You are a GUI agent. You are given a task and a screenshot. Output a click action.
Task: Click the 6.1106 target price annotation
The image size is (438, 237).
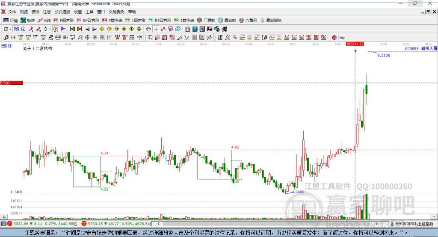(x=384, y=55)
